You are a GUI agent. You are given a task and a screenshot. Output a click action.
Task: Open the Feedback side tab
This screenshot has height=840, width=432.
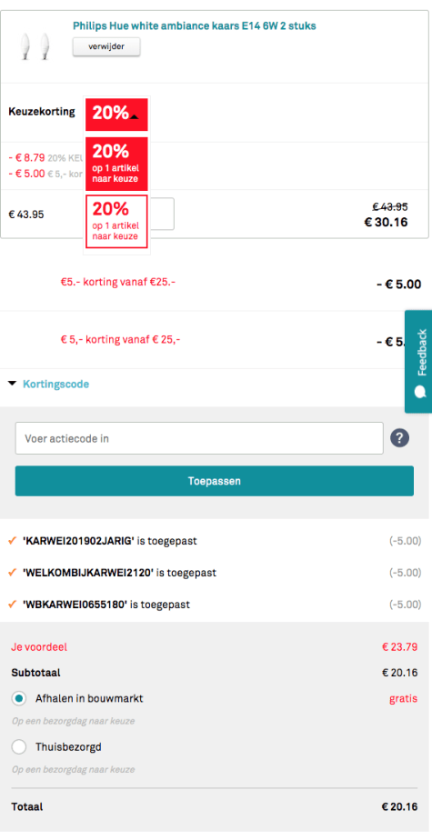[x=418, y=362]
